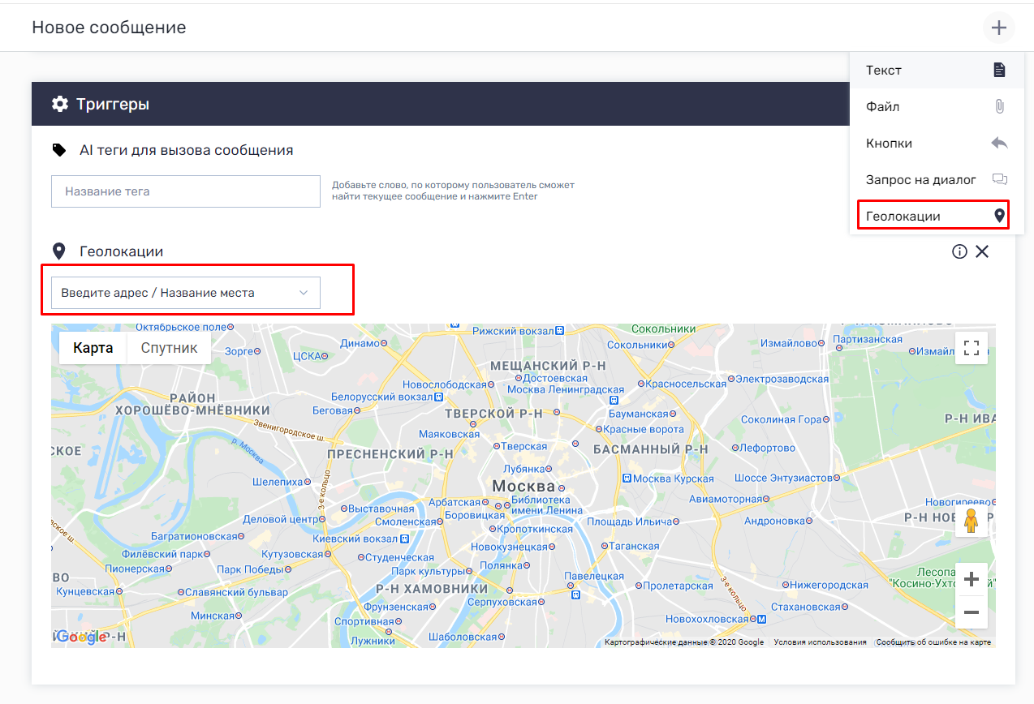Remove the Геолокации block with X
Screen dimensions: 1034x704
(982, 251)
